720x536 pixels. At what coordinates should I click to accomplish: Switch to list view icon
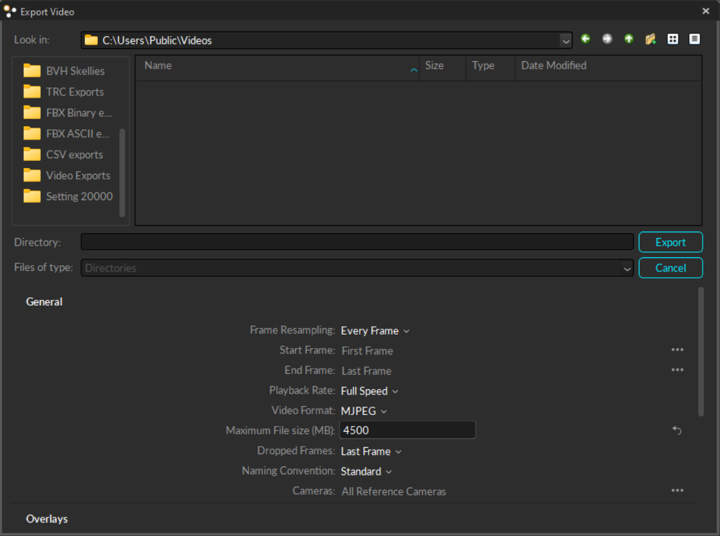(x=673, y=39)
